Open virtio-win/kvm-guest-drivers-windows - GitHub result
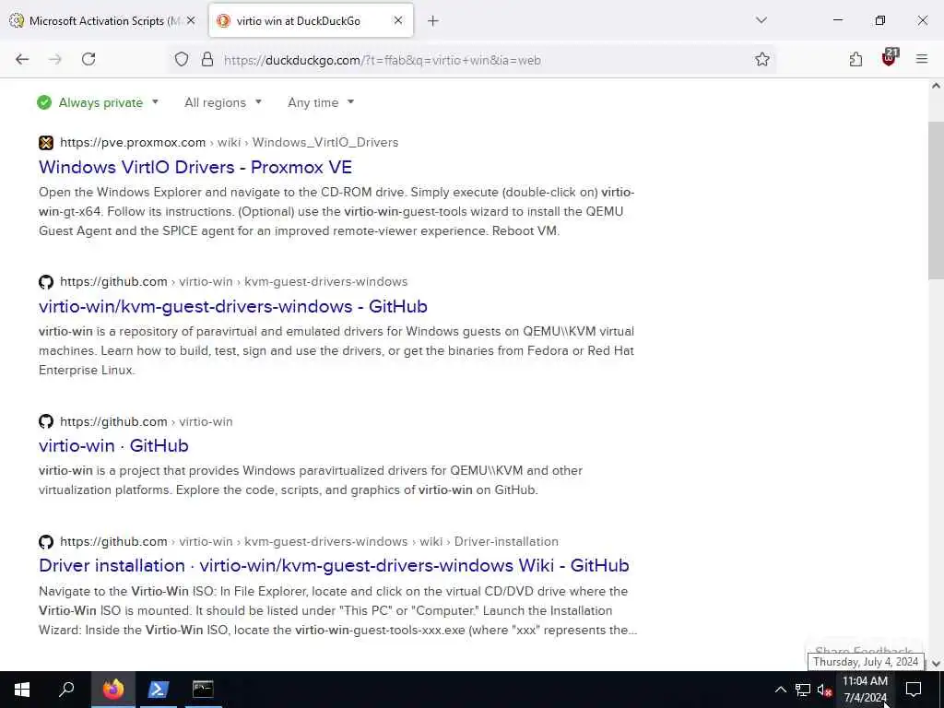The image size is (944, 708). [x=233, y=306]
